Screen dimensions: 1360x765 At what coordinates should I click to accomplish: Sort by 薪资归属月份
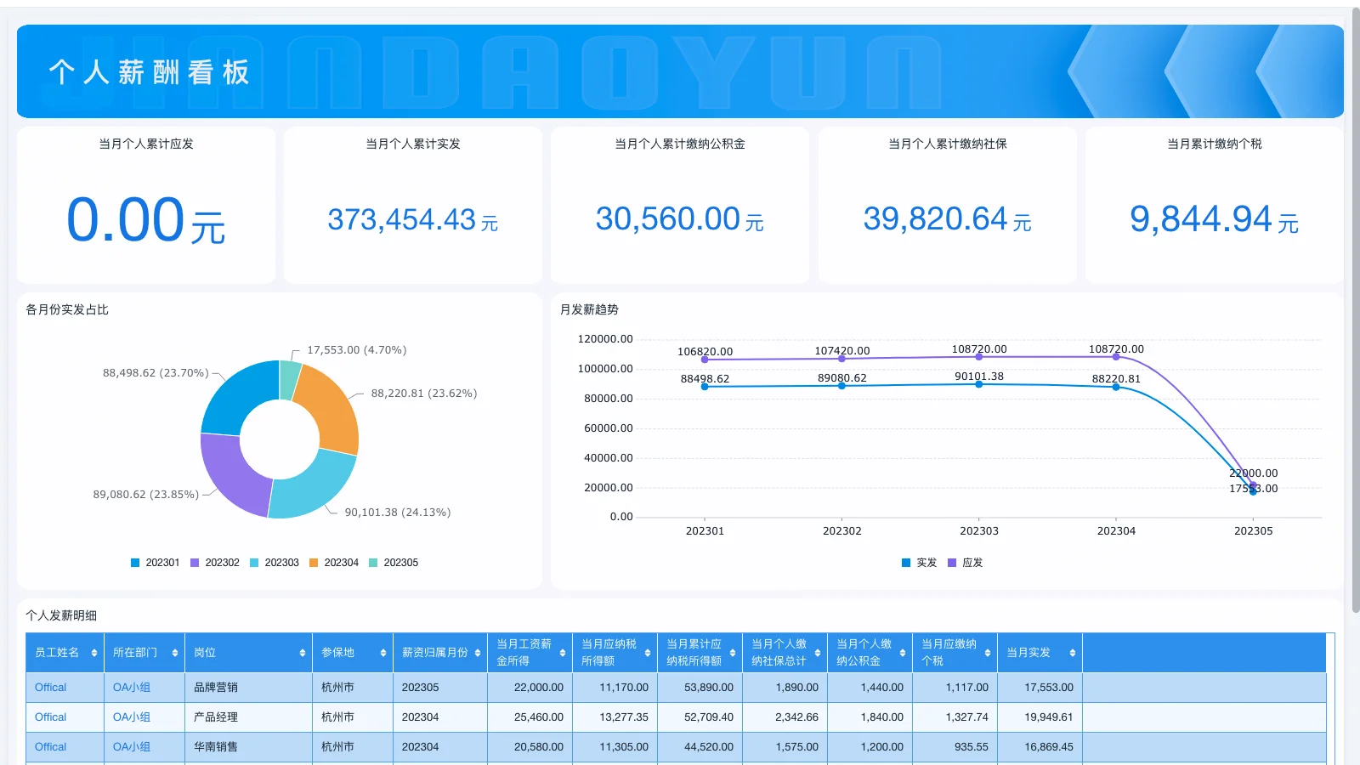tap(479, 652)
